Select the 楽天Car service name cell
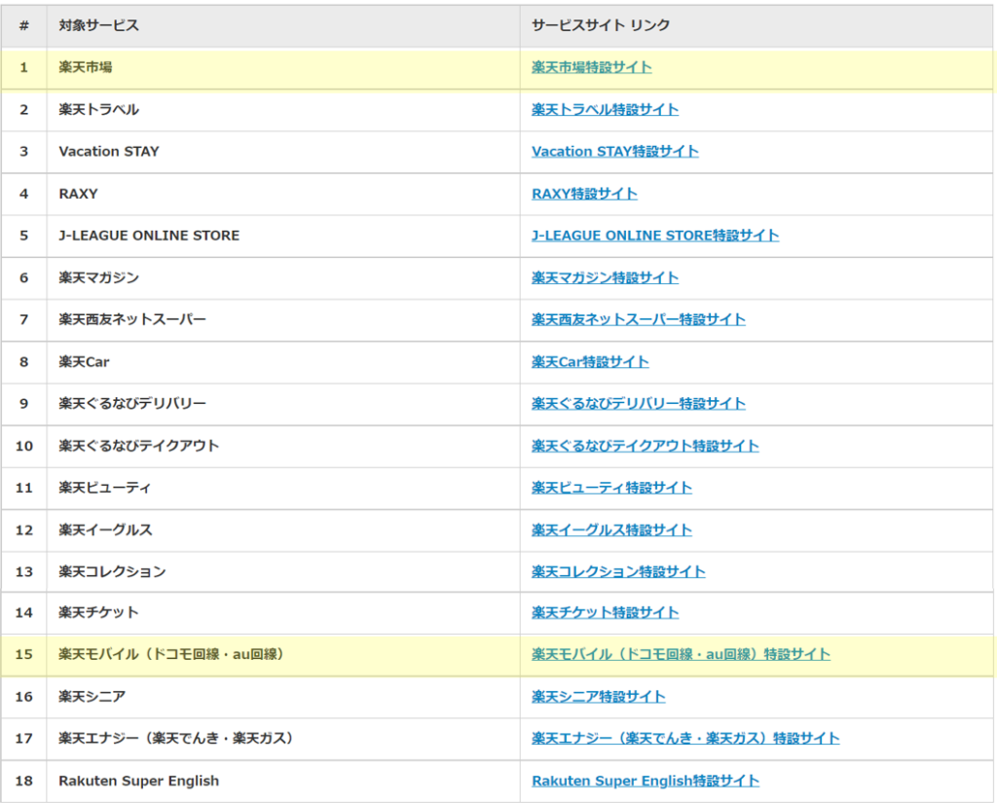This screenshot has height=803, width=997. 283,362
